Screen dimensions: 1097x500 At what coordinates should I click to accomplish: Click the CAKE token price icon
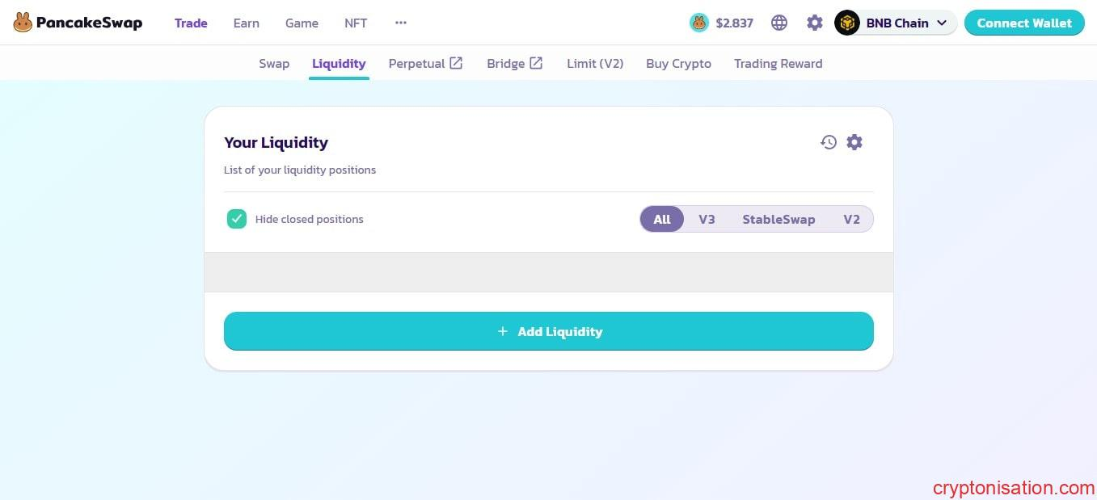tap(698, 23)
